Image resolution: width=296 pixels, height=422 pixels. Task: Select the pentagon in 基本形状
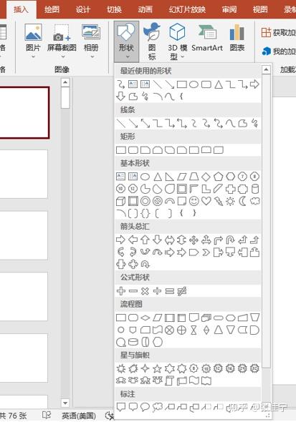(x=218, y=177)
